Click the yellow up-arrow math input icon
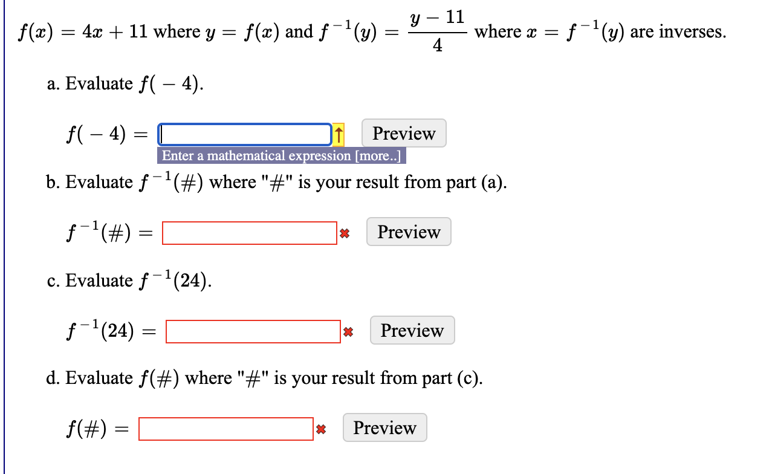 pyautogui.click(x=339, y=132)
